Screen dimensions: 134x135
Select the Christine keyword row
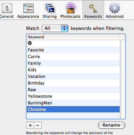pyautogui.click(x=73, y=109)
